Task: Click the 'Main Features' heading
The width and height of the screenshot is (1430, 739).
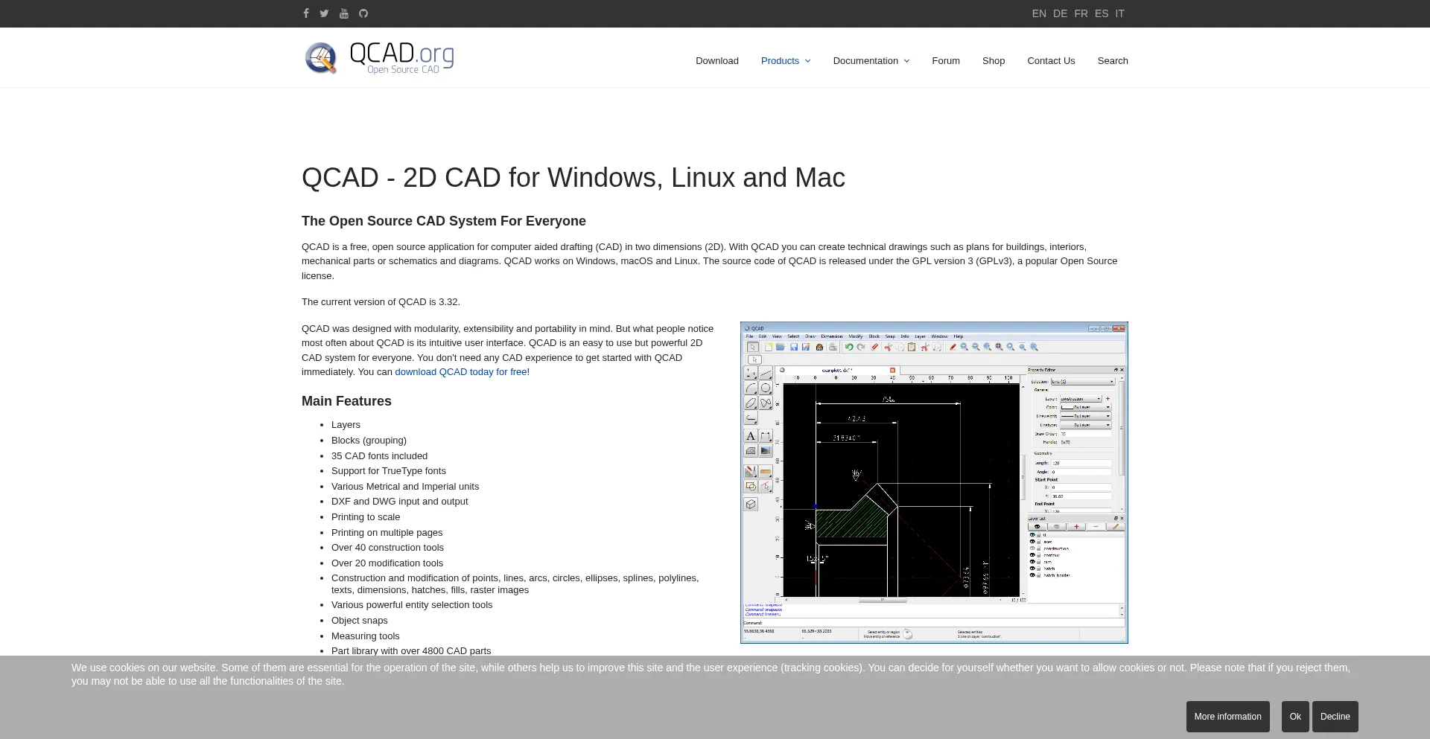Action: coord(346,401)
